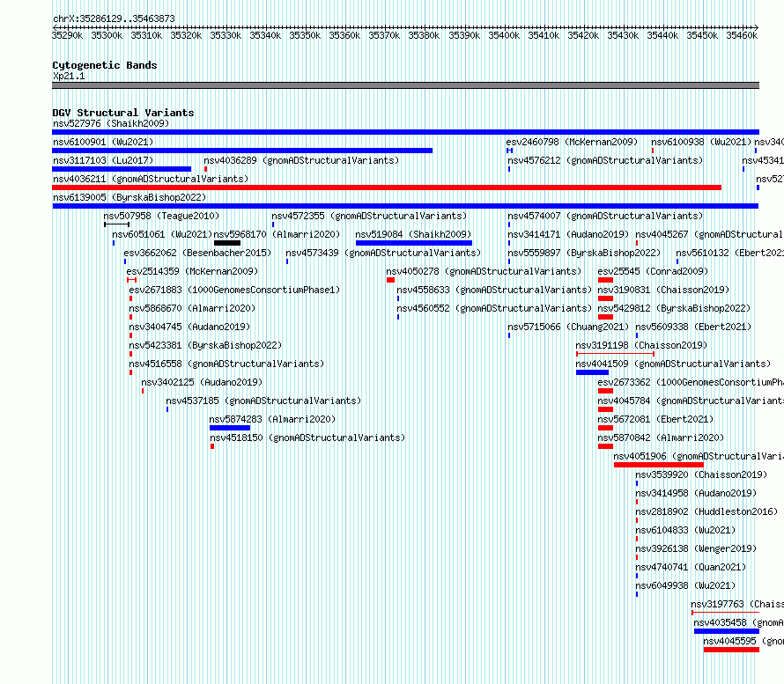Click nsv6100938 (Wu2021) label
This screenshot has width=784, height=684.
click(701, 142)
